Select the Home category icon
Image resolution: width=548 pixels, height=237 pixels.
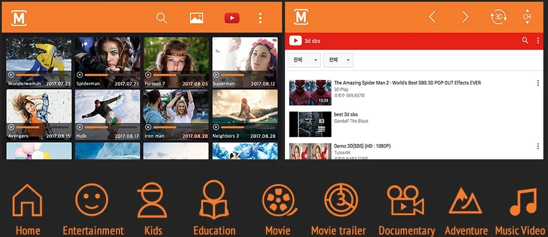pos(27,200)
